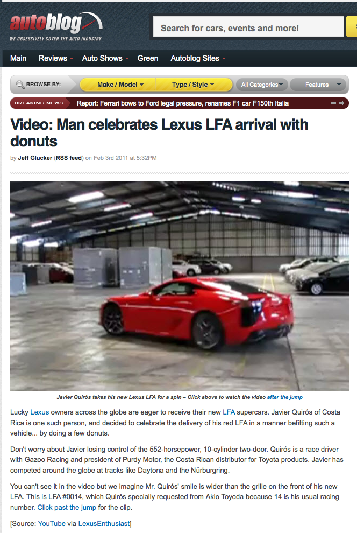
Task: Show next breaking news with right arrow
Action: [342, 103]
